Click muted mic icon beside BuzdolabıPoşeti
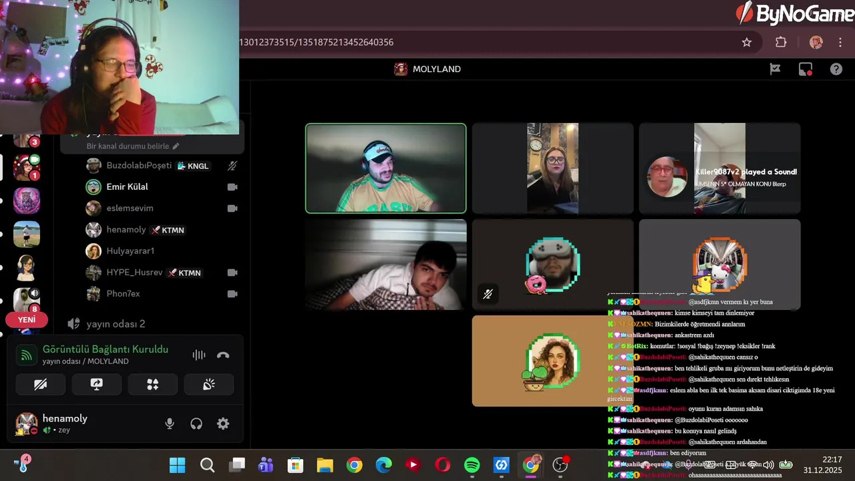 pos(232,166)
